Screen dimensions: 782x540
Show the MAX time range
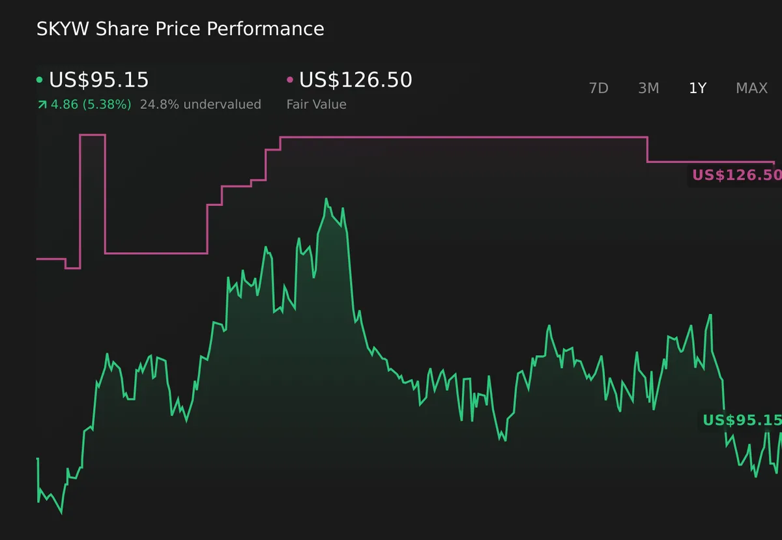tap(751, 89)
